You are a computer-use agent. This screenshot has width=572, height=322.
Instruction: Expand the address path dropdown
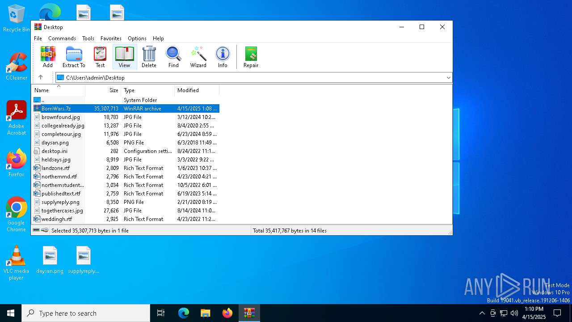(448, 78)
